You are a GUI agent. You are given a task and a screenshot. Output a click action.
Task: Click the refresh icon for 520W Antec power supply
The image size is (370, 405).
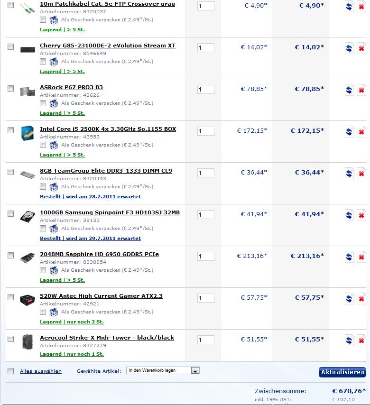point(349,299)
